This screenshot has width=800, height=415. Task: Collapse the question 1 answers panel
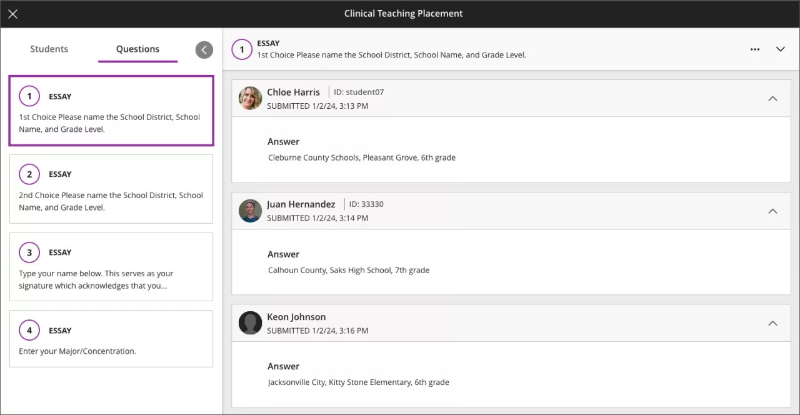(780, 49)
